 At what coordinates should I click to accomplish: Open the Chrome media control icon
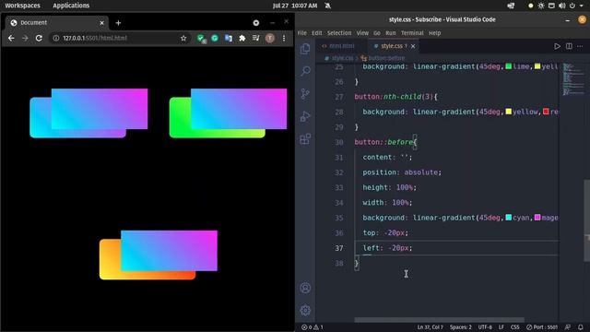256,38
